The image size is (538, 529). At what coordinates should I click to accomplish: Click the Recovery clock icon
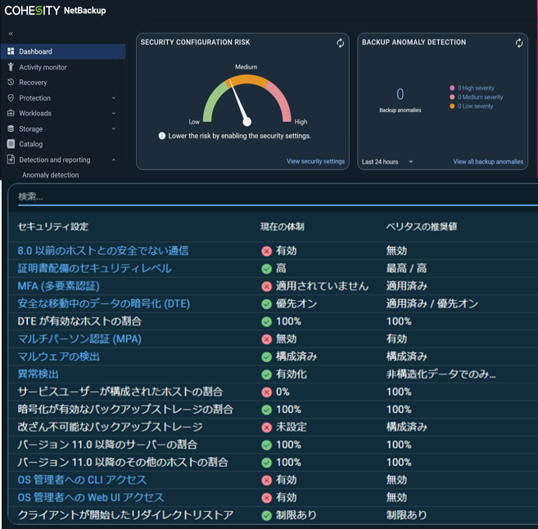[11, 83]
